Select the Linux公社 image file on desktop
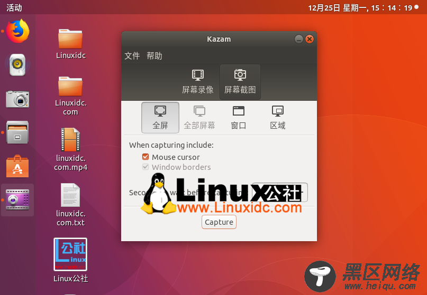The image size is (427, 295). coord(70,260)
